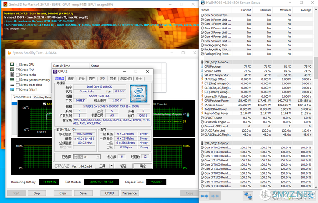Switch to CPU-Z 缓存 tab
The width and height of the screenshot is (318, 203).
pos(71,78)
